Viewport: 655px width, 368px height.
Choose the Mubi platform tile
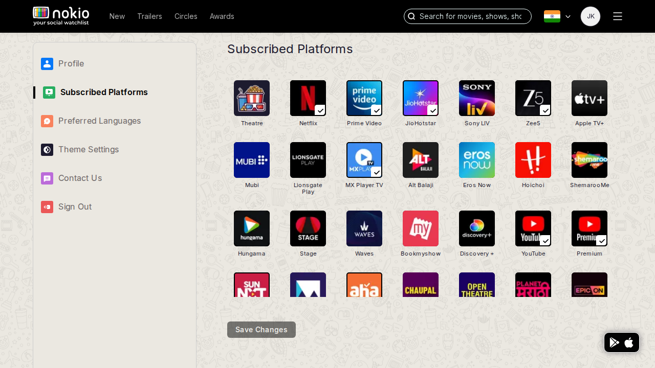click(x=252, y=160)
